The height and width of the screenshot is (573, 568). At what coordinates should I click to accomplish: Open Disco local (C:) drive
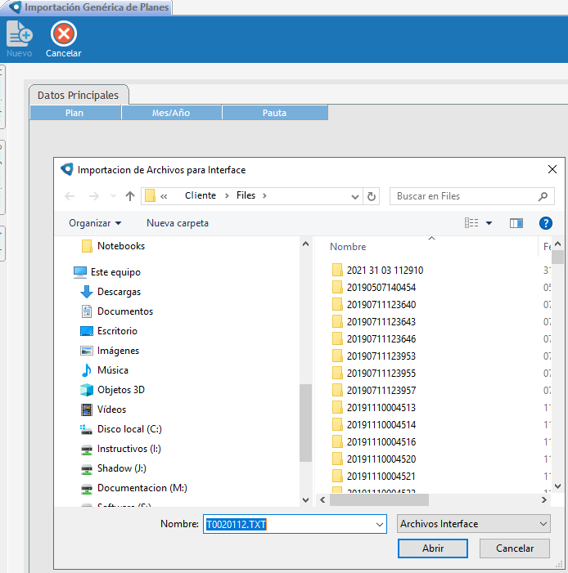click(129, 429)
